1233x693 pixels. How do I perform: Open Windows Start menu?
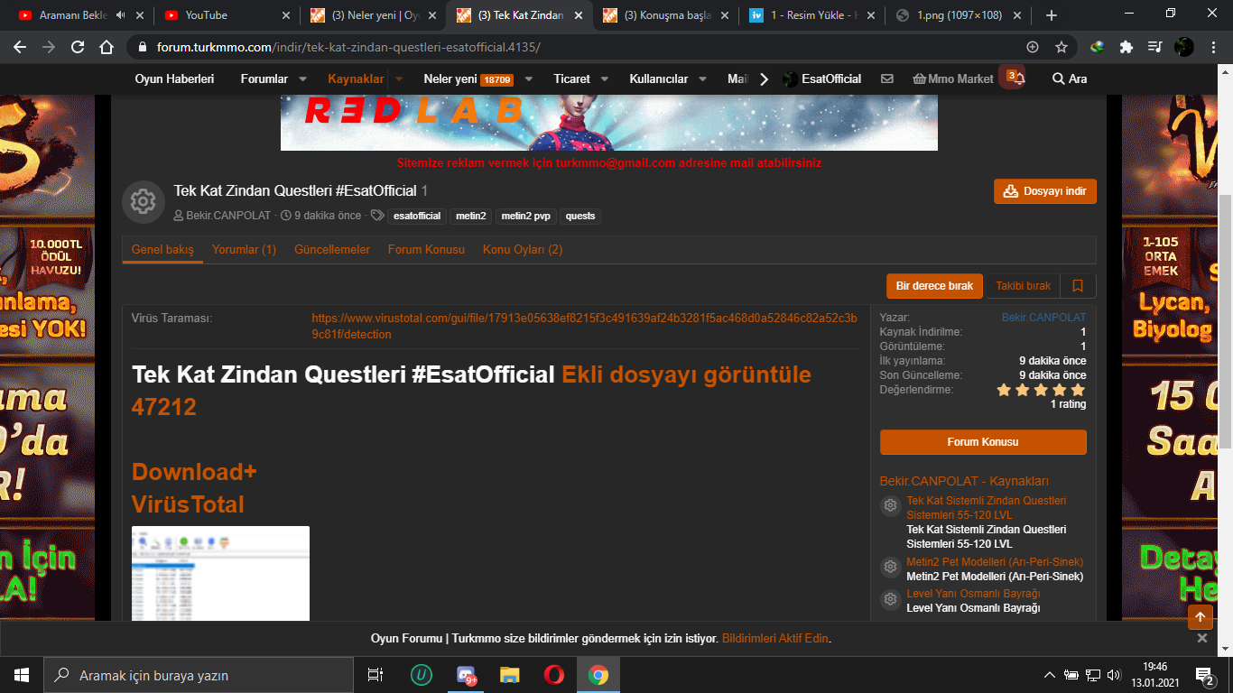tap(22, 675)
